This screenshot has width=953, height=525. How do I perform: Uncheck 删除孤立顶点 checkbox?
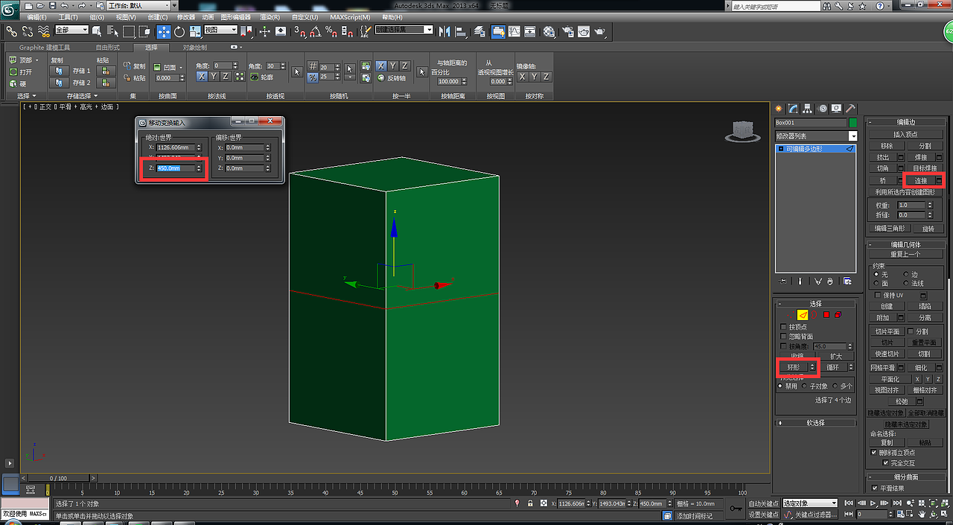873,452
